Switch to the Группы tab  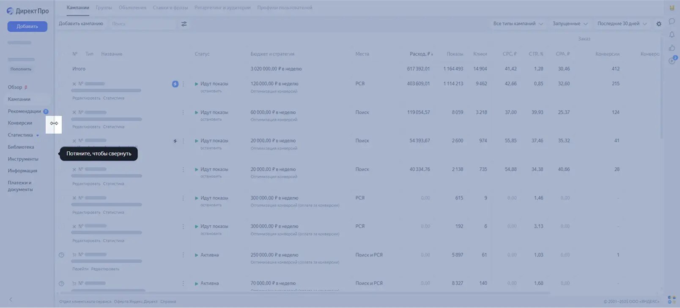click(104, 8)
